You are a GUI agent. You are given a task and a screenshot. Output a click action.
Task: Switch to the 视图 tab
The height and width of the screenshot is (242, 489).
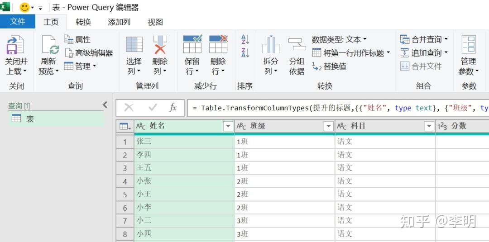point(155,22)
